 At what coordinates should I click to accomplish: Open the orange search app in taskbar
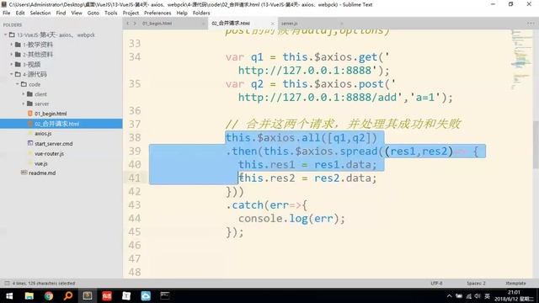68,295
